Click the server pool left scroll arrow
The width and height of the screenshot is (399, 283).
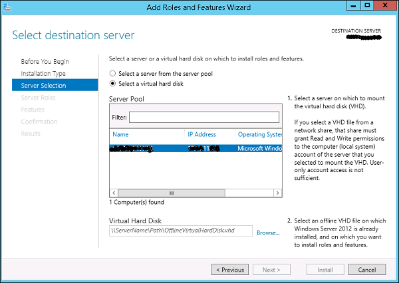tap(114, 192)
